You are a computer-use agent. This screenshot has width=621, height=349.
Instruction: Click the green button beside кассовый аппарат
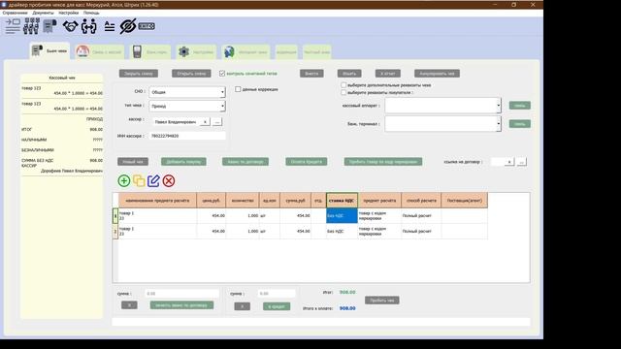click(x=520, y=106)
